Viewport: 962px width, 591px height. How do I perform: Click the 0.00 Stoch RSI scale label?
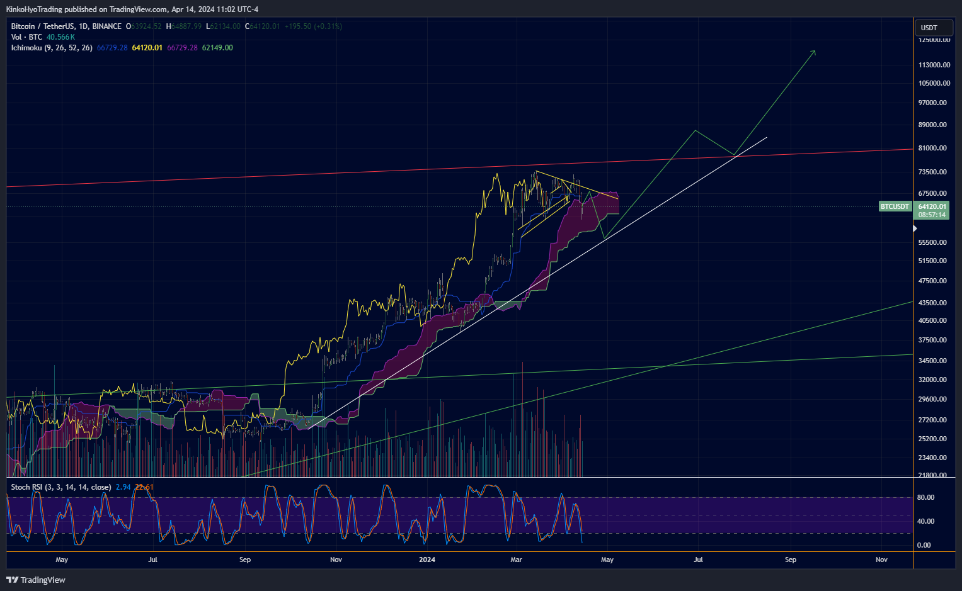tap(924, 545)
